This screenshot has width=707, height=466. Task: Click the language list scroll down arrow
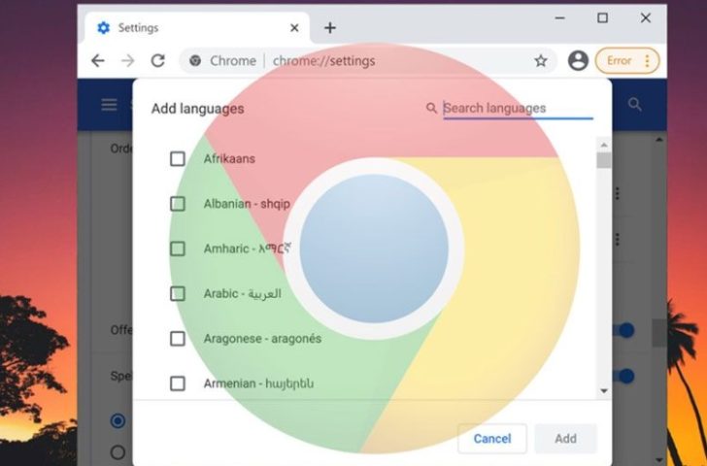click(x=604, y=390)
